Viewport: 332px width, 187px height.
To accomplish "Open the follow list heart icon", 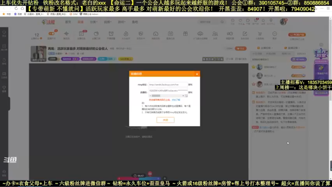I will tap(240, 21).
